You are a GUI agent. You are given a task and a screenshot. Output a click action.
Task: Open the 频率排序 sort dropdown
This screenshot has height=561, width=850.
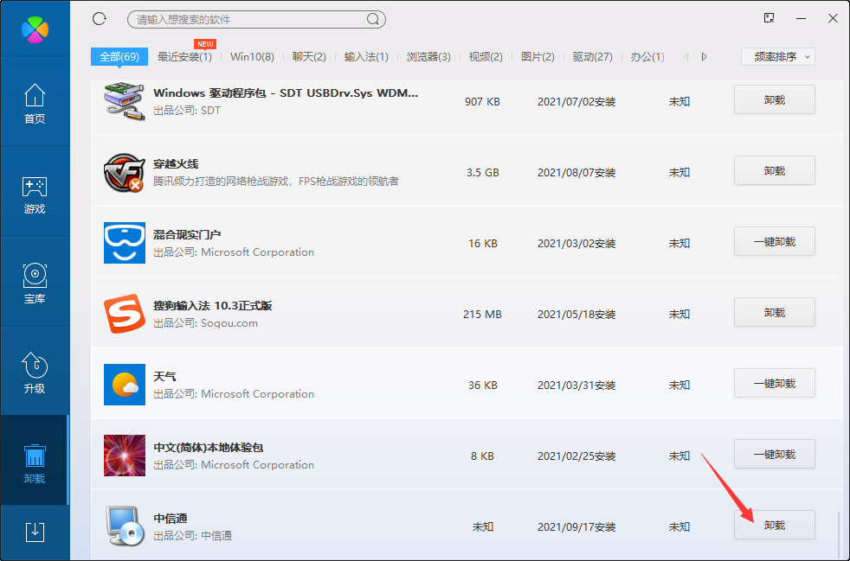click(x=778, y=56)
